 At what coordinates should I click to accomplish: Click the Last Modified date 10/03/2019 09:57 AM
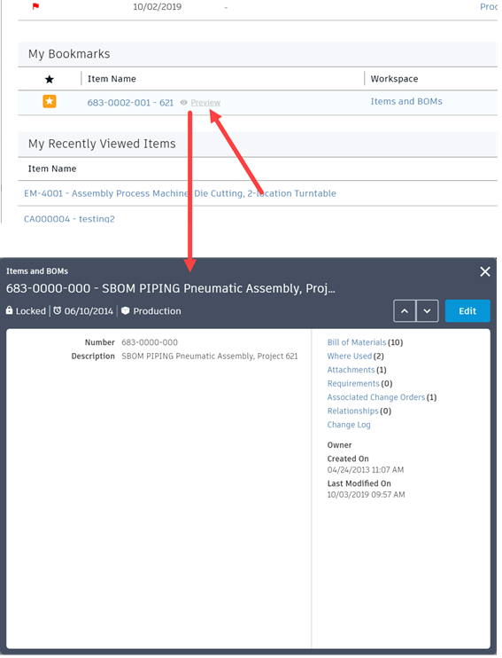(366, 495)
